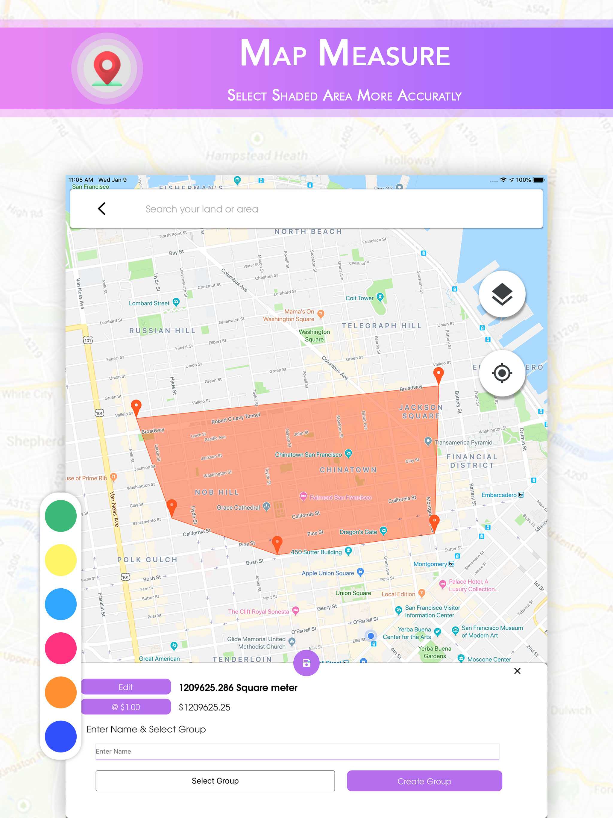Choose the yellow color swatch
The image size is (613, 818).
(x=61, y=560)
